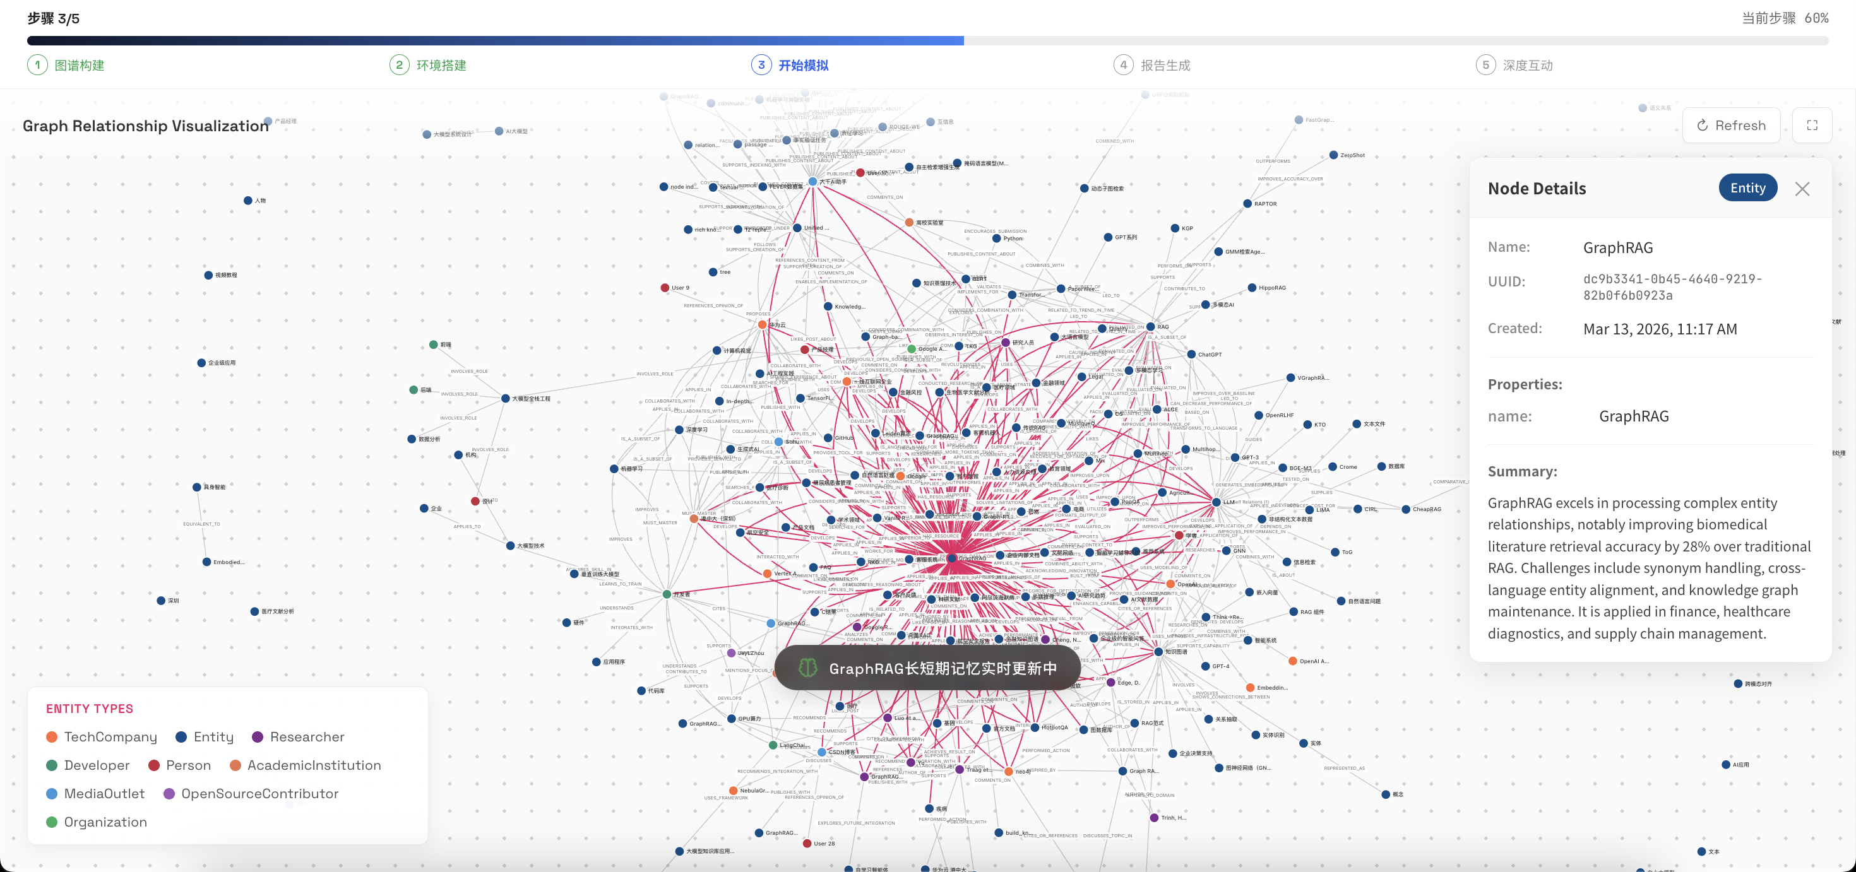1856x872 pixels.
Task: Select the 企业决策支持 node
Action: point(1172,754)
